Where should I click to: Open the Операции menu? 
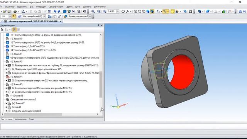coord(41,7)
